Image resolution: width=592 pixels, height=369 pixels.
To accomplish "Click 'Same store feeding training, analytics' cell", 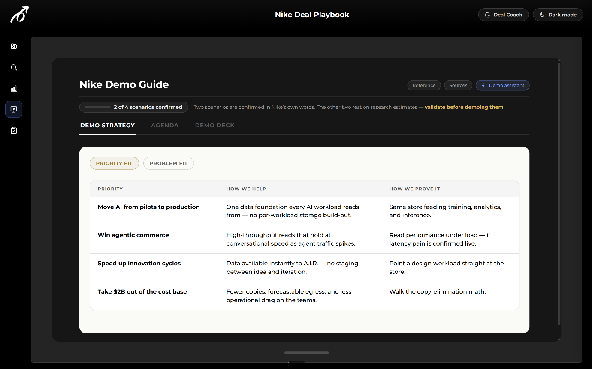I will coord(445,211).
